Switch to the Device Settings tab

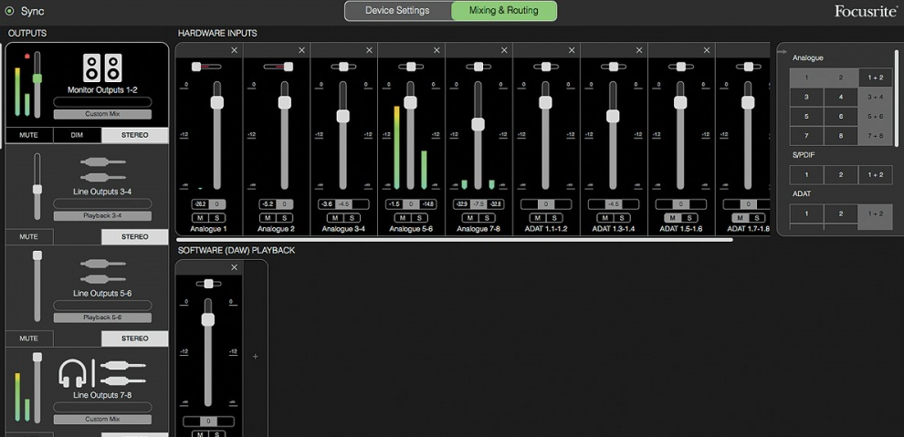[397, 11]
